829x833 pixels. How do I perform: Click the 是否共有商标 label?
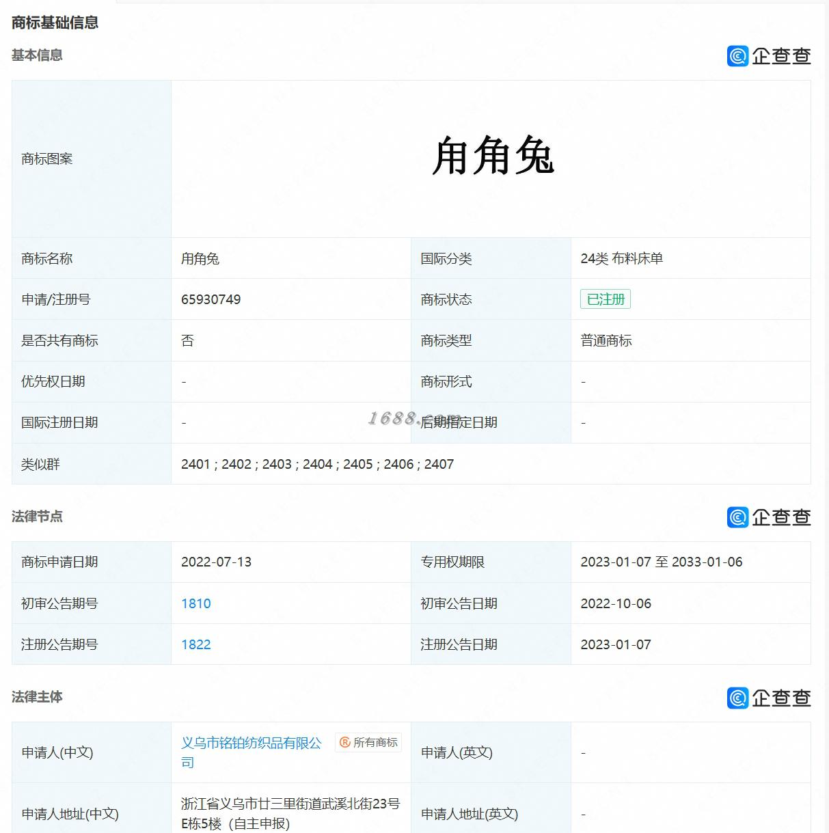[59, 340]
